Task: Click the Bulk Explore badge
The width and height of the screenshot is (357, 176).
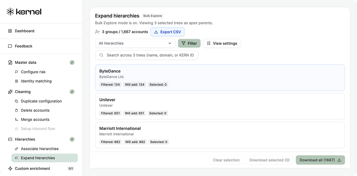Action: pyautogui.click(x=152, y=16)
